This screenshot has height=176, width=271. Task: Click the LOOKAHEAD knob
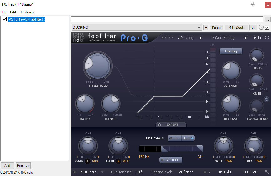click(x=257, y=105)
